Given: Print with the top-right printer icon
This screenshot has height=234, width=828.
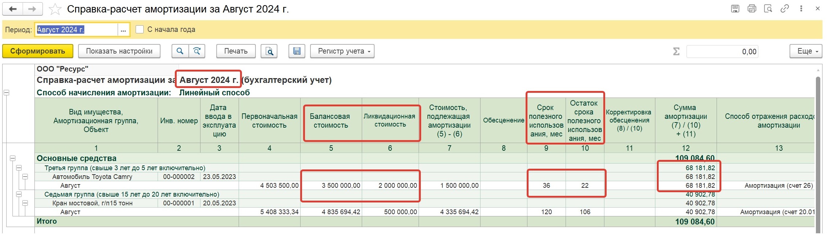Looking at the screenshot, I should click(x=752, y=9).
